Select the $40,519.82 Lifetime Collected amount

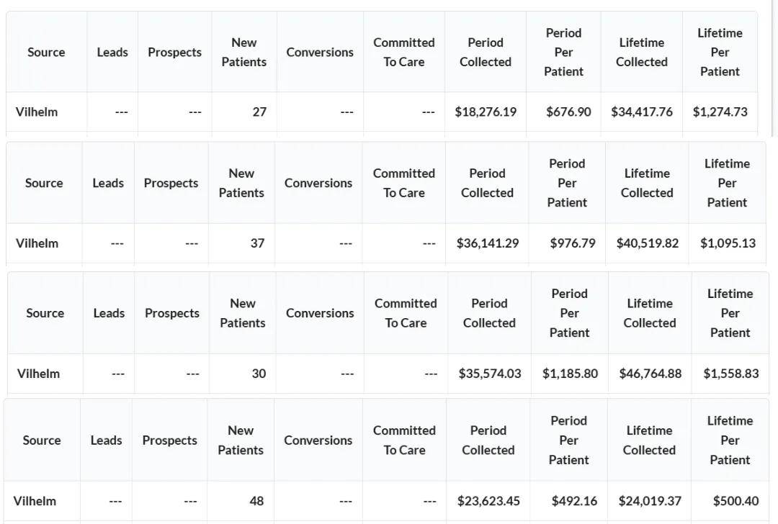coord(648,243)
